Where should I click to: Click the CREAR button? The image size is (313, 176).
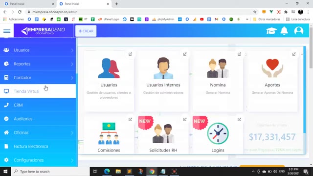tap(86, 31)
